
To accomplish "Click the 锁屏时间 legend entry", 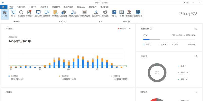I will pyautogui.click(x=117, y=76).
